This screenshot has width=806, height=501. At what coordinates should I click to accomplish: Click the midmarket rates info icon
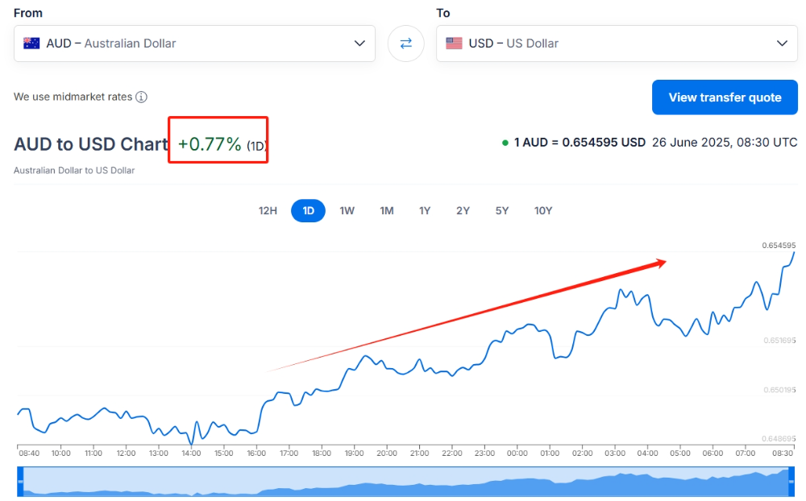(x=141, y=97)
